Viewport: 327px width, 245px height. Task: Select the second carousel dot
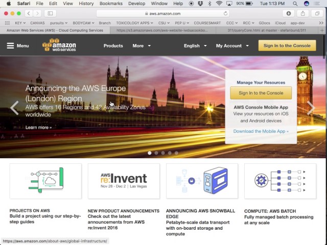point(156,153)
